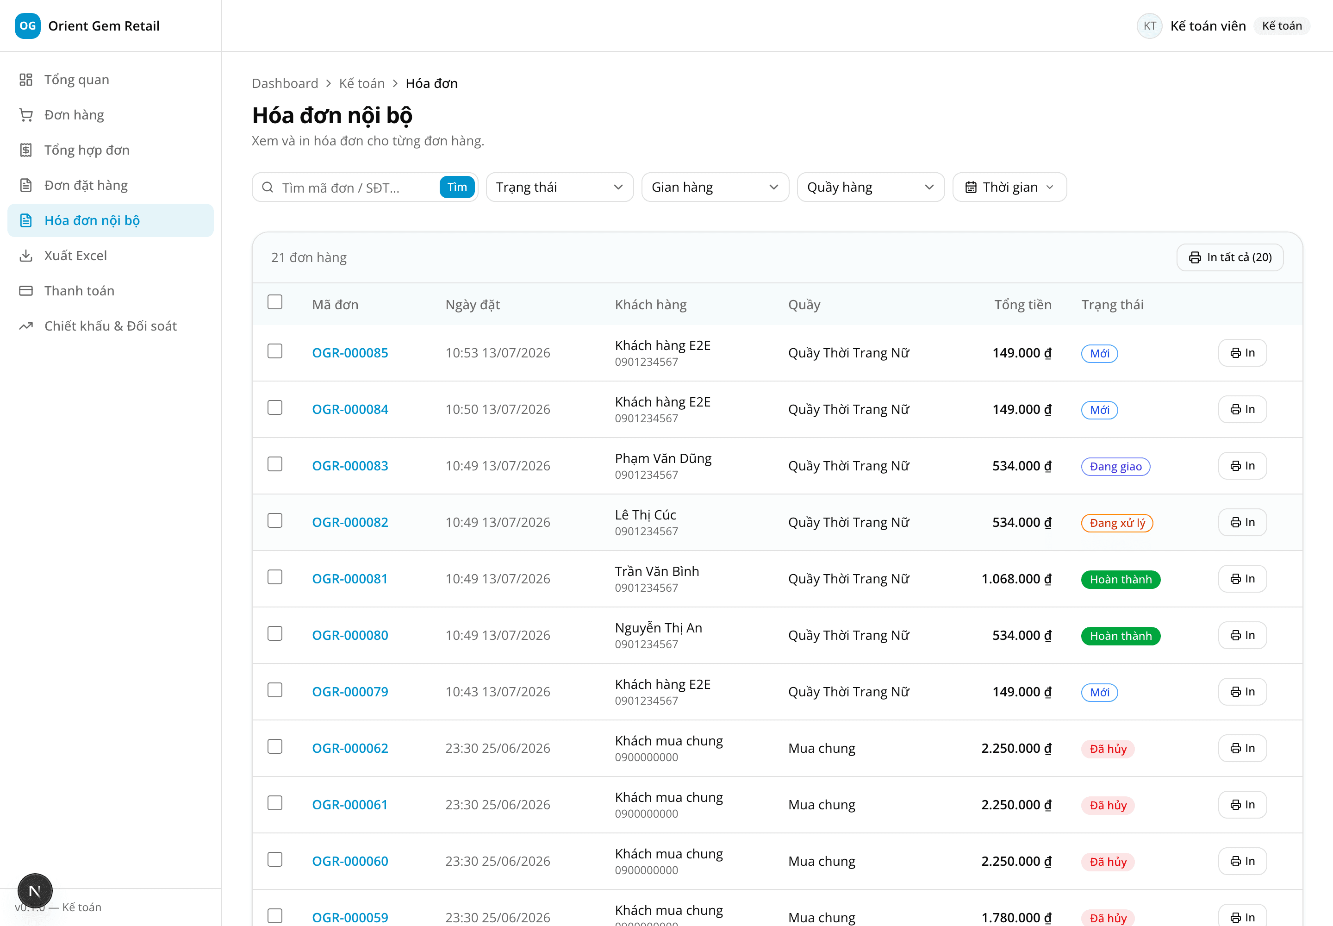Viewport: 1333px width, 926px height.
Task: Click the N Next.js dev indicator
Action: [x=35, y=891]
